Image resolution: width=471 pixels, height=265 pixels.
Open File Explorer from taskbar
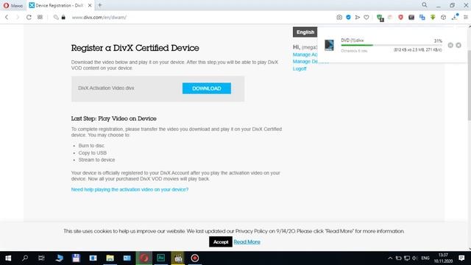coord(110,258)
